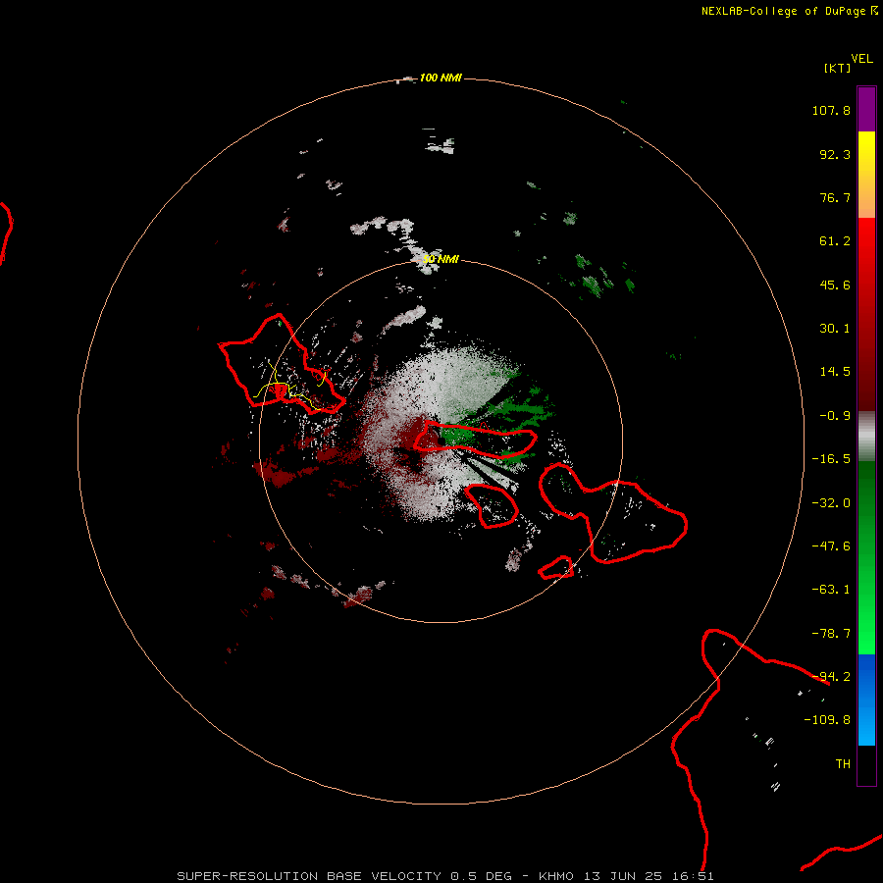Viewport: 883px width, 883px height.
Task: Click the 76.7 legend value
Action: pyautogui.click(x=835, y=197)
